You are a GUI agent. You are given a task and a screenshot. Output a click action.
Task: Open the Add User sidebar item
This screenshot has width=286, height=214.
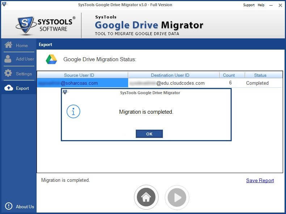pyautogui.click(x=18, y=59)
